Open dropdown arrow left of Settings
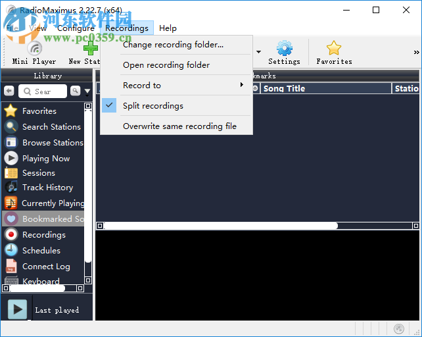The width and height of the screenshot is (422, 337). tap(258, 52)
